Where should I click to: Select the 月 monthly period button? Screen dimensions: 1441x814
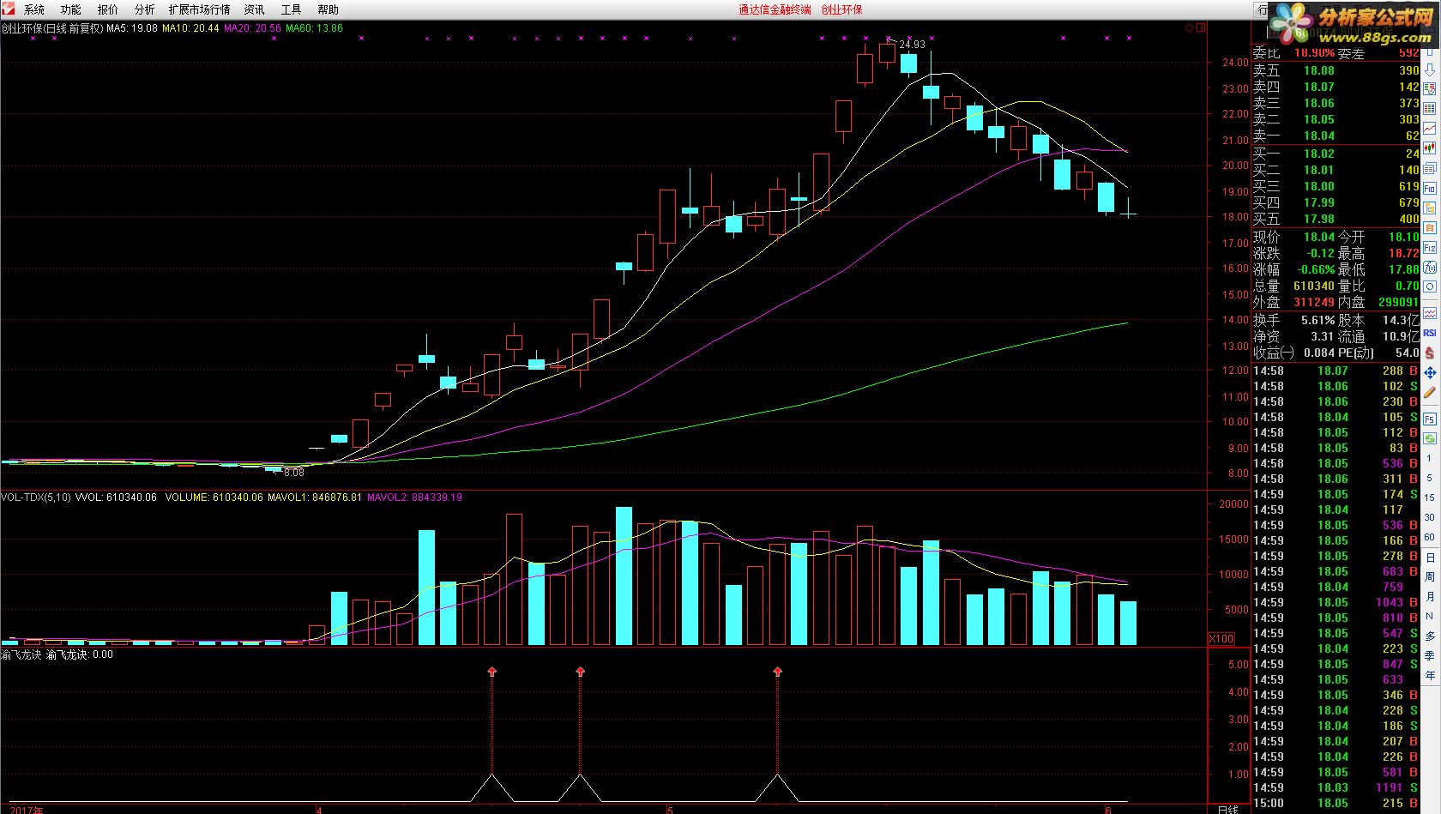coord(1430,597)
